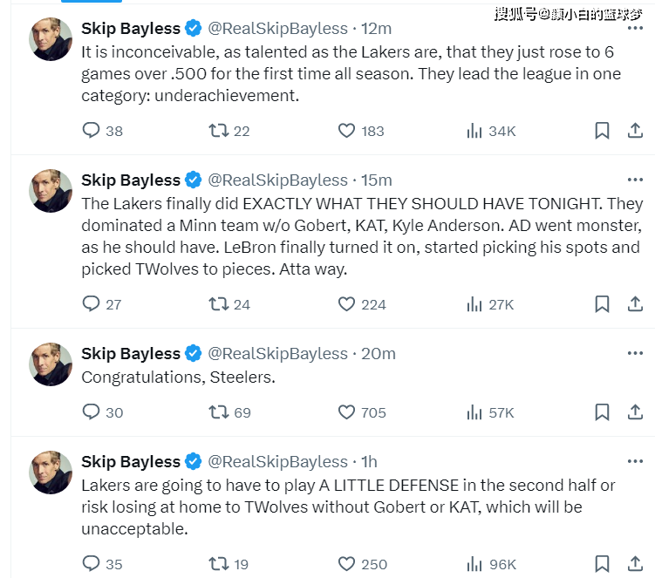Like the 'A LITTLE DEFENSE' tweet
The width and height of the screenshot is (655, 578).
(346, 564)
